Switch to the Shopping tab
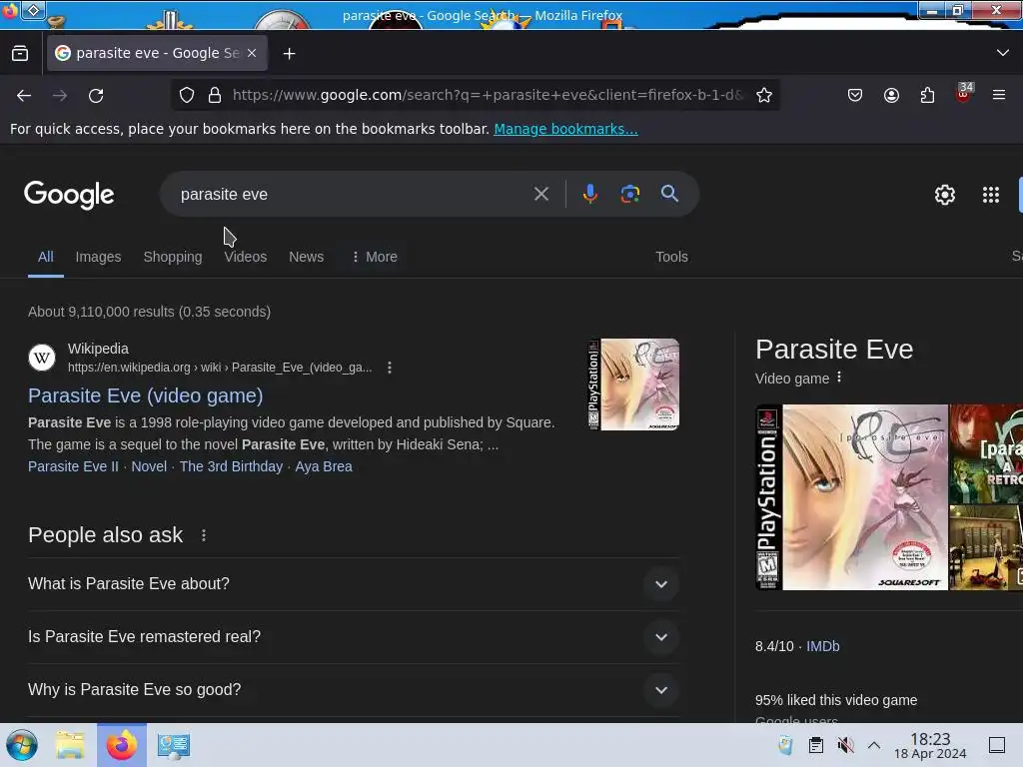The width and height of the screenshot is (1023, 767). click(173, 257)
